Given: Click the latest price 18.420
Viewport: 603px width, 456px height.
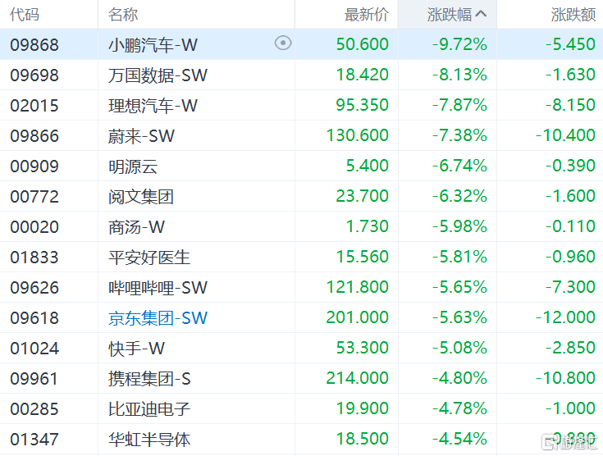Looking at the screenshot, I should coord(363,75).
